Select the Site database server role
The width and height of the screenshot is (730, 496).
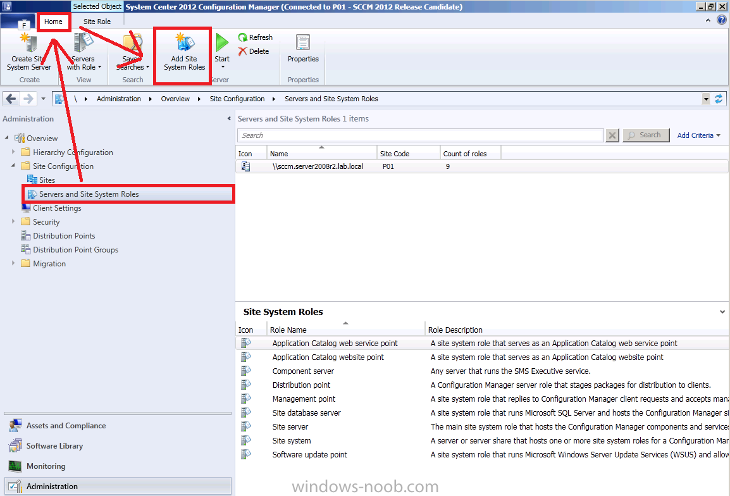[482, 413]
